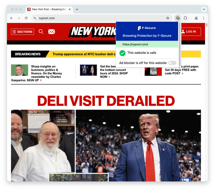Open the SECTIONS hamburger menu
215x190 pixels.
coord(22,32)
